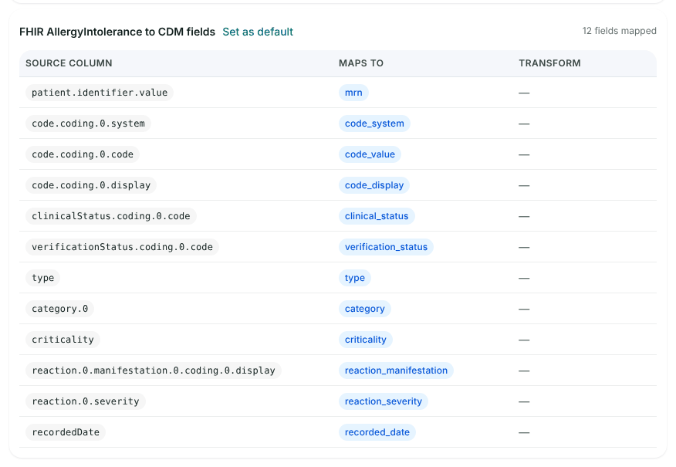Select the patient.identifier.value source column

click(x=100, y=93)
